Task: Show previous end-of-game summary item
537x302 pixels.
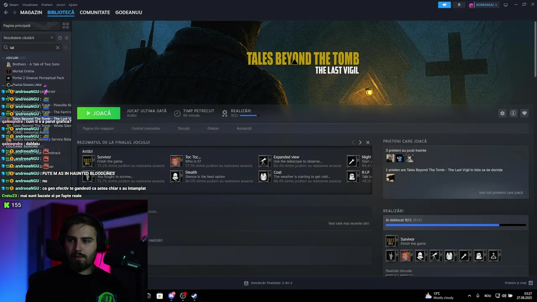Action: click(353, 143)
